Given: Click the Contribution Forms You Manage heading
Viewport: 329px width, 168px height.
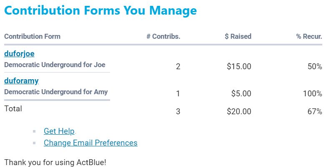Looking at the screenshot, I should (100, 10).
